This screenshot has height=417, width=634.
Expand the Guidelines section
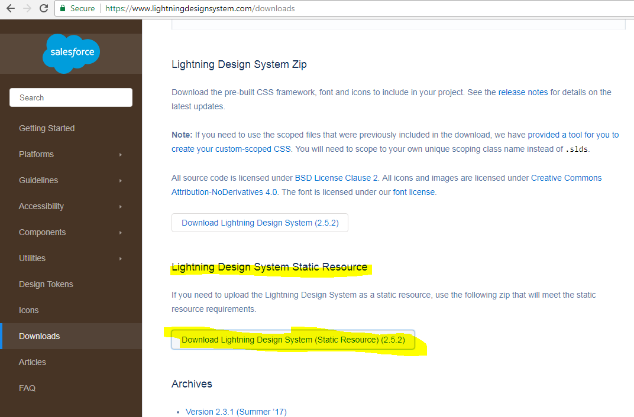39,180
